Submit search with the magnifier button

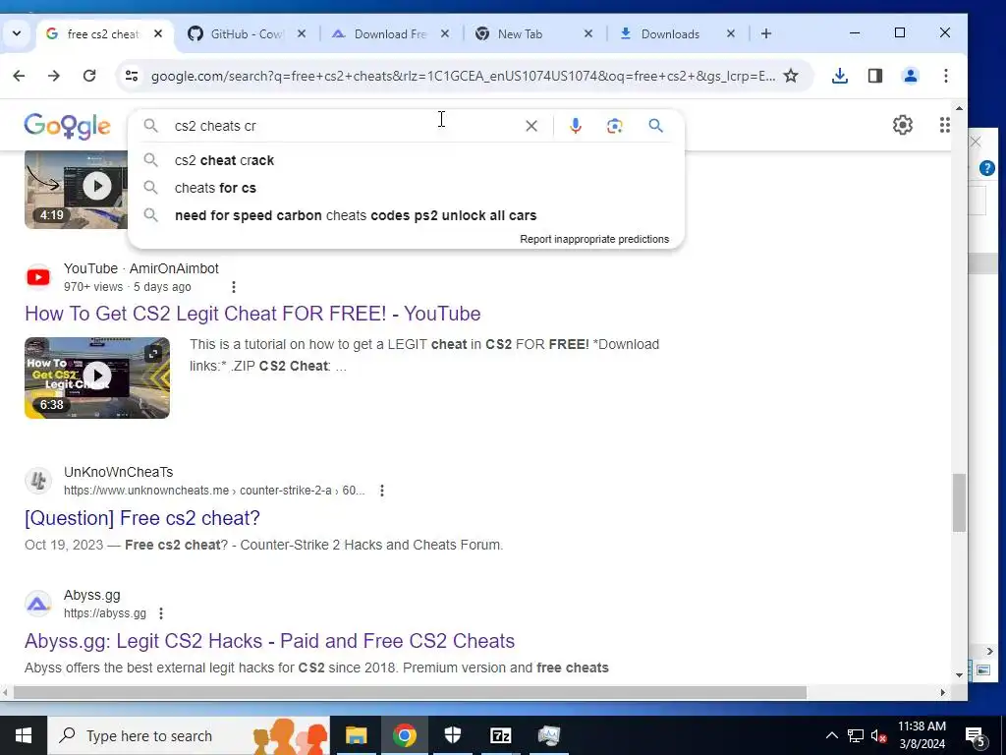(x=655, y=126)
